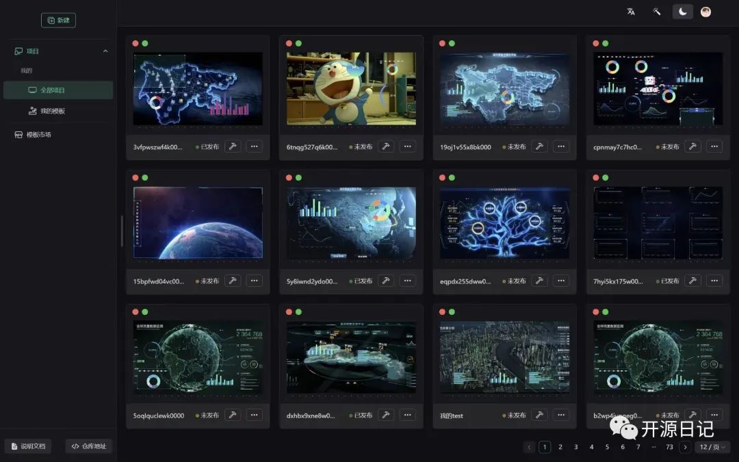Open more options for dxhbx9xne8w0
739x462 pixels.
point(407,415)
